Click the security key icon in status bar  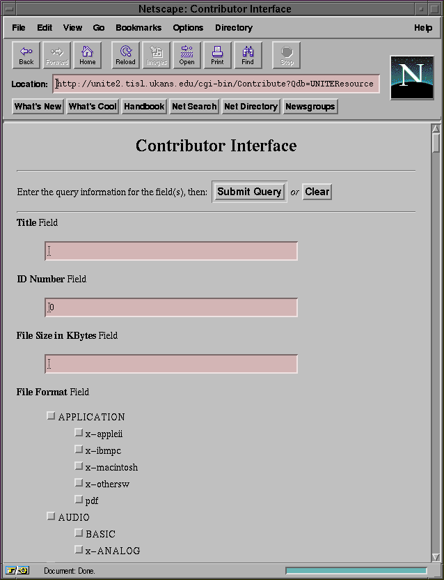(17, 571)
